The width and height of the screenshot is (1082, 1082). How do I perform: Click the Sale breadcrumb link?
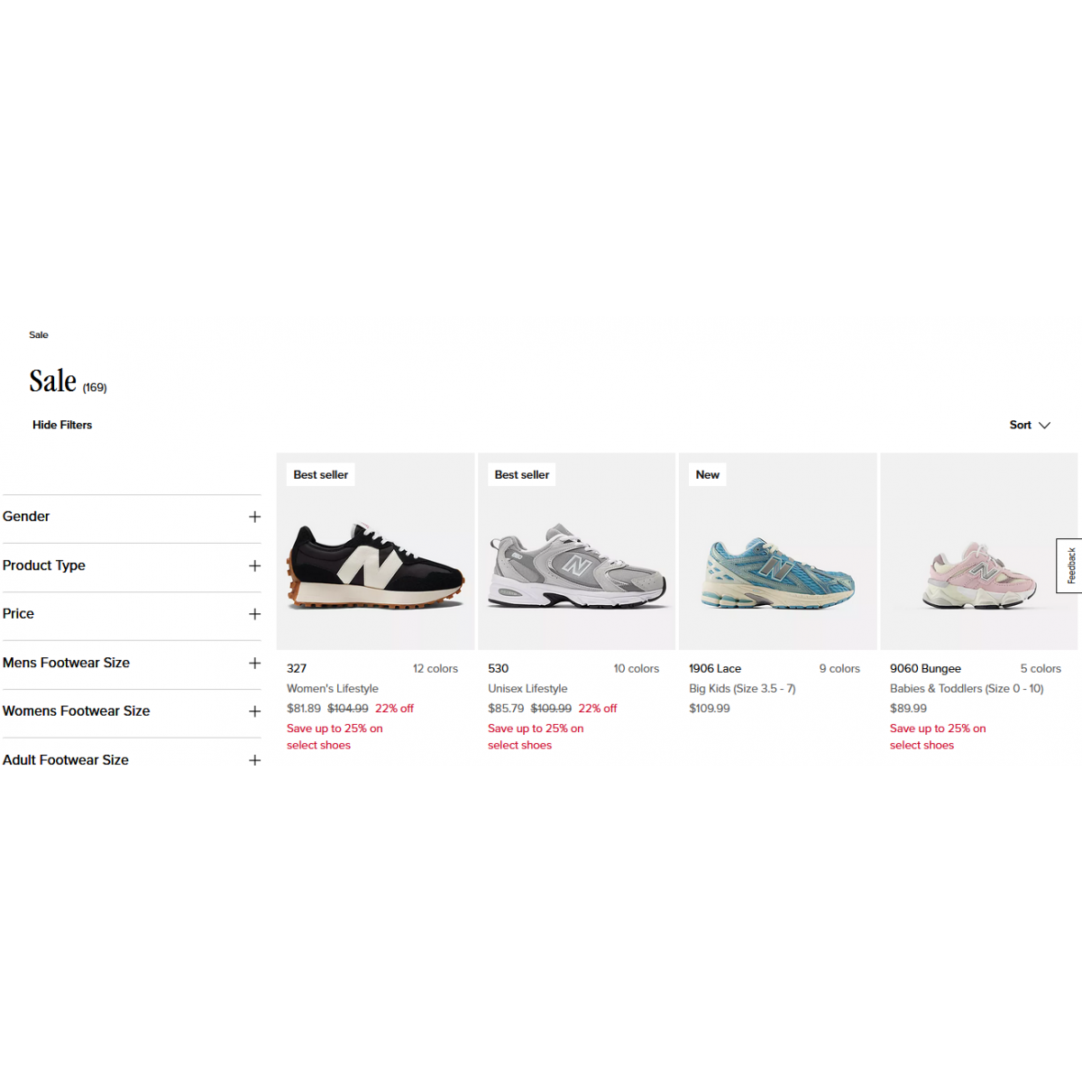[x=39, y=335]
